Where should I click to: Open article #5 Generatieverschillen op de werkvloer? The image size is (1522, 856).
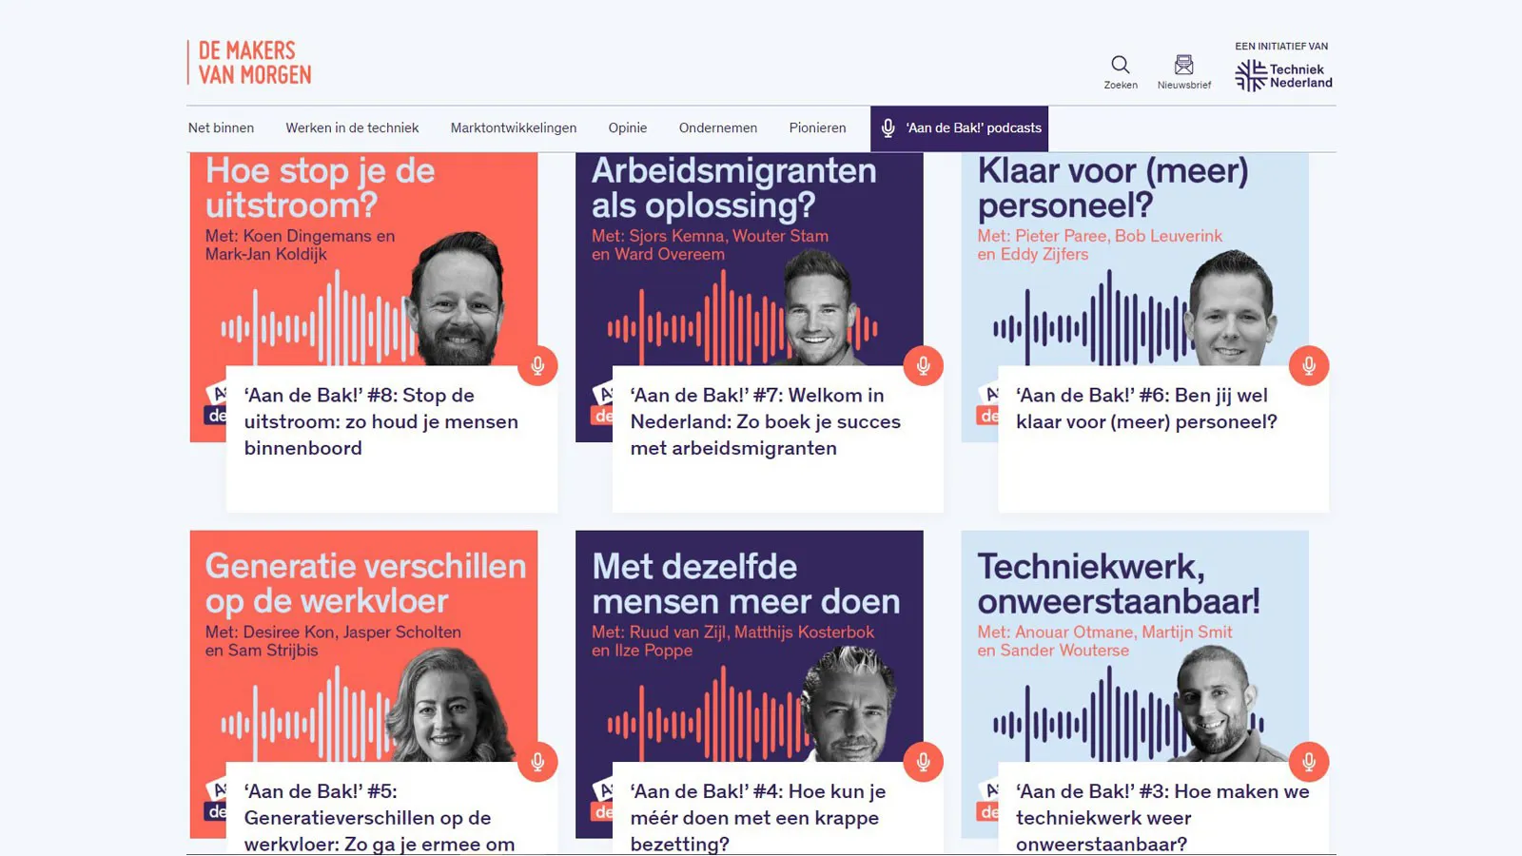pos(380,818)
